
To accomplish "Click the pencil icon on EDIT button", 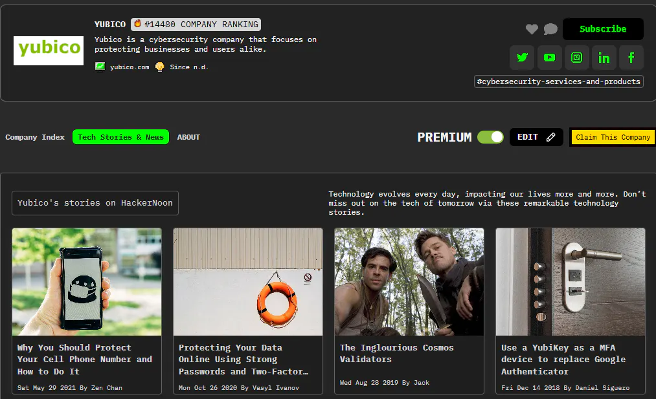I will click(x=550, y=137).
